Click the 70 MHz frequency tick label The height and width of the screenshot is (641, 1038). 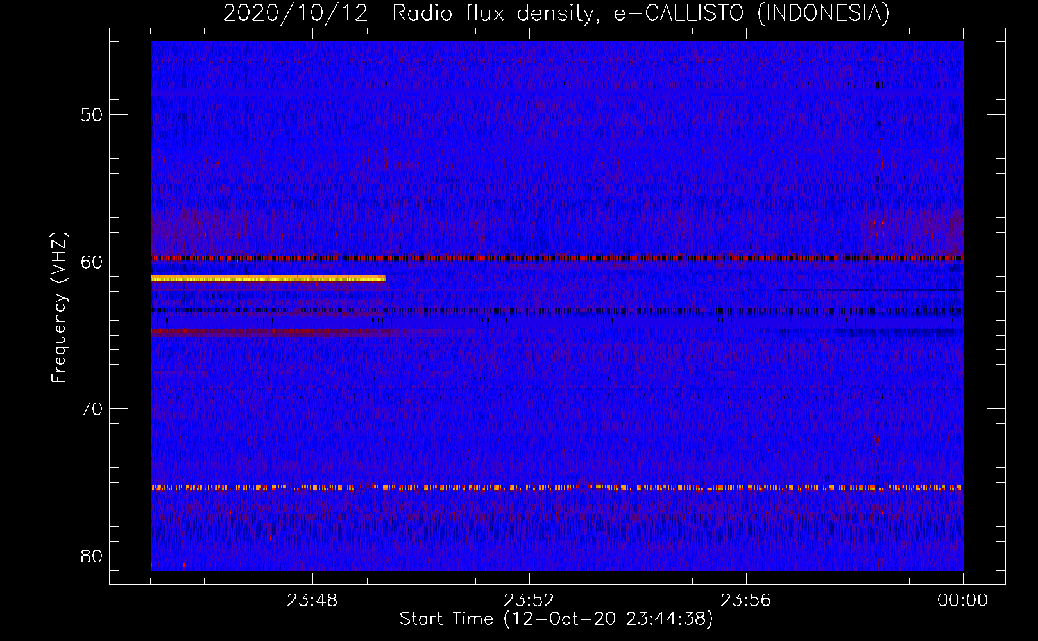[x=92, y=408]
